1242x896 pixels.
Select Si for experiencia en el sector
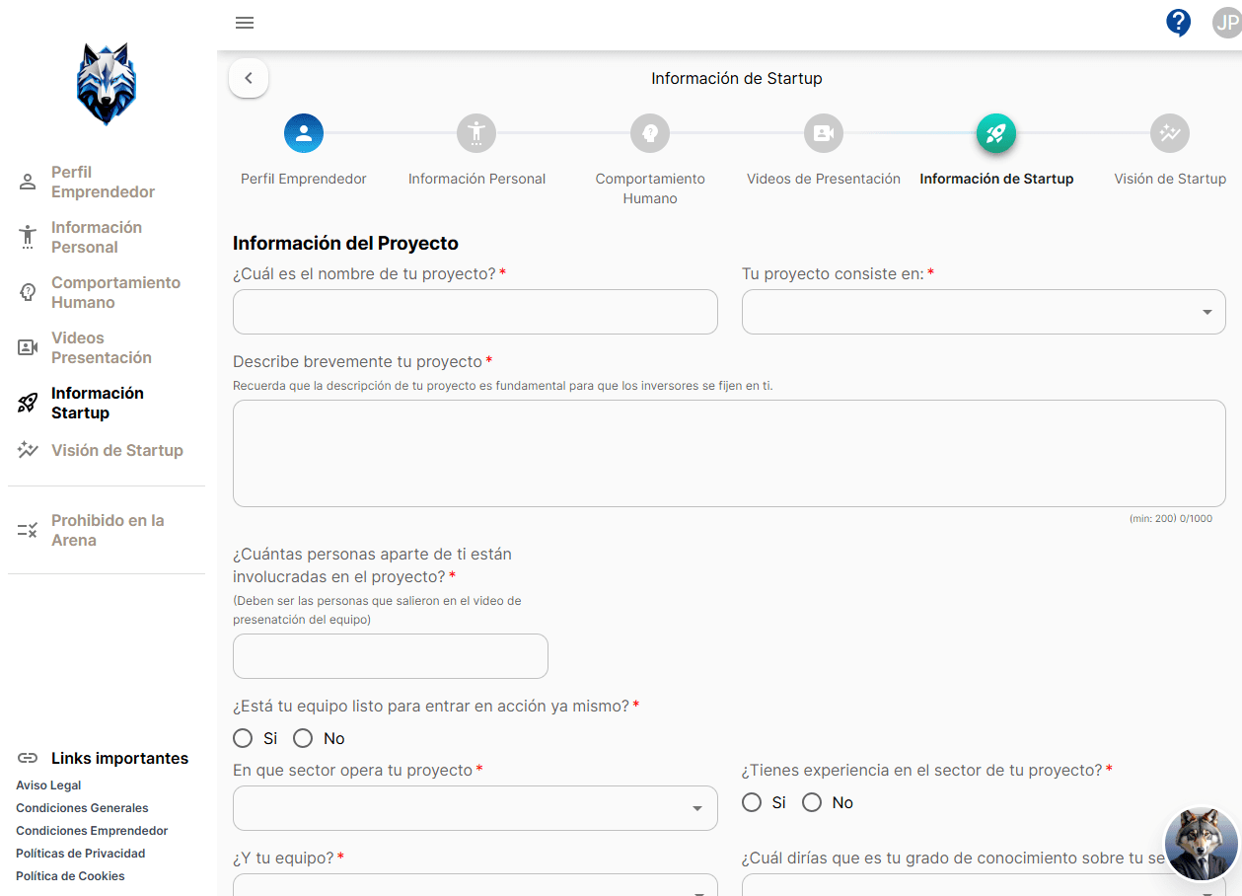click(752, 802)
